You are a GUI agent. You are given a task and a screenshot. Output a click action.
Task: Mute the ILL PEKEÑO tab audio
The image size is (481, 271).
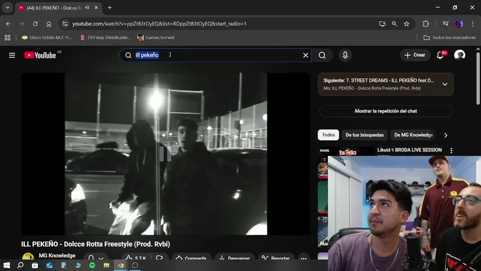click(x=87, y=8)
